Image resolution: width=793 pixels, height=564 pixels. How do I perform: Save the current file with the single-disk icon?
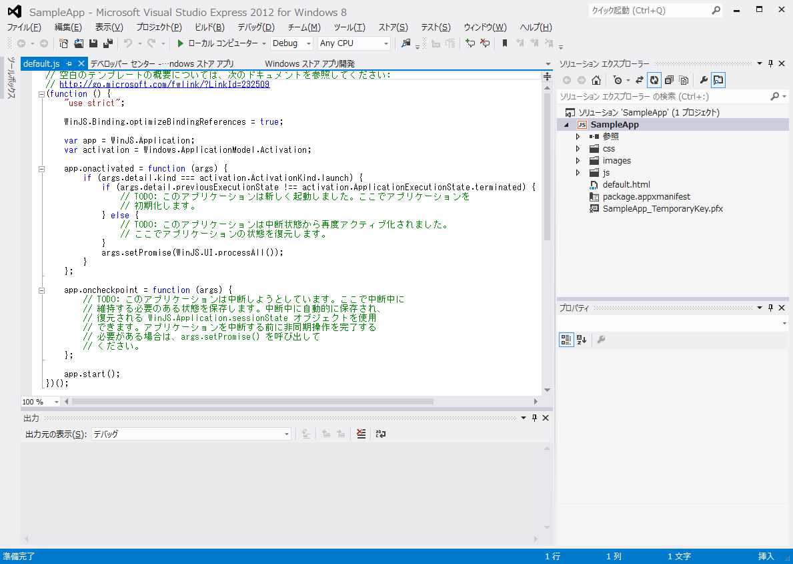pos(93,43)
